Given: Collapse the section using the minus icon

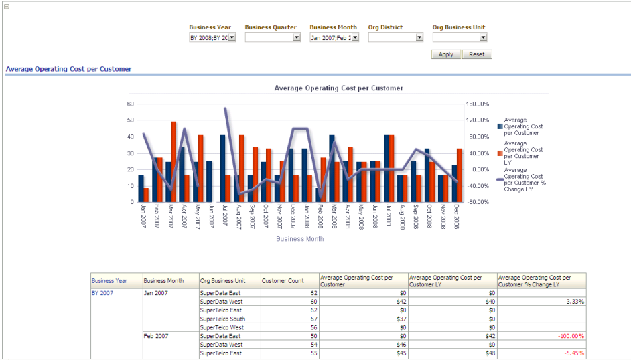Looking at the screenshot, I should tap(7, 7).
